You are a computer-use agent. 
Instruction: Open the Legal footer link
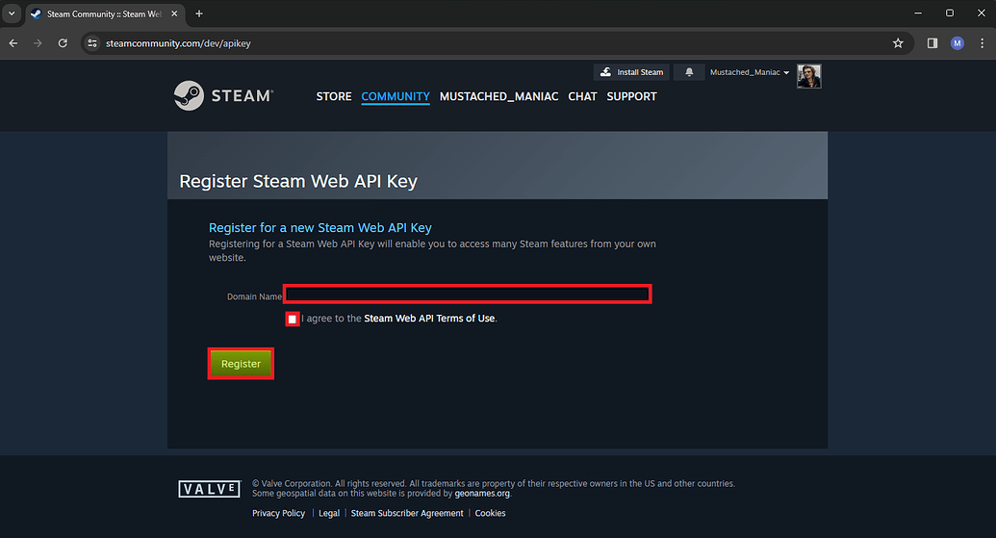point(329,513)
